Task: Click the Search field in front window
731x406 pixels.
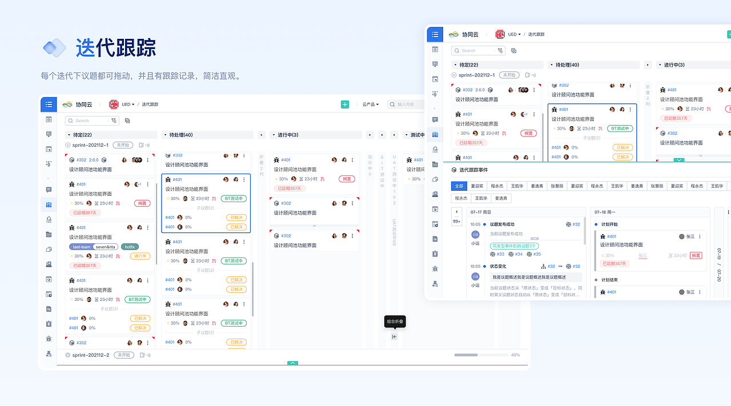Action: pyautogui.click(x=478, y=50)
